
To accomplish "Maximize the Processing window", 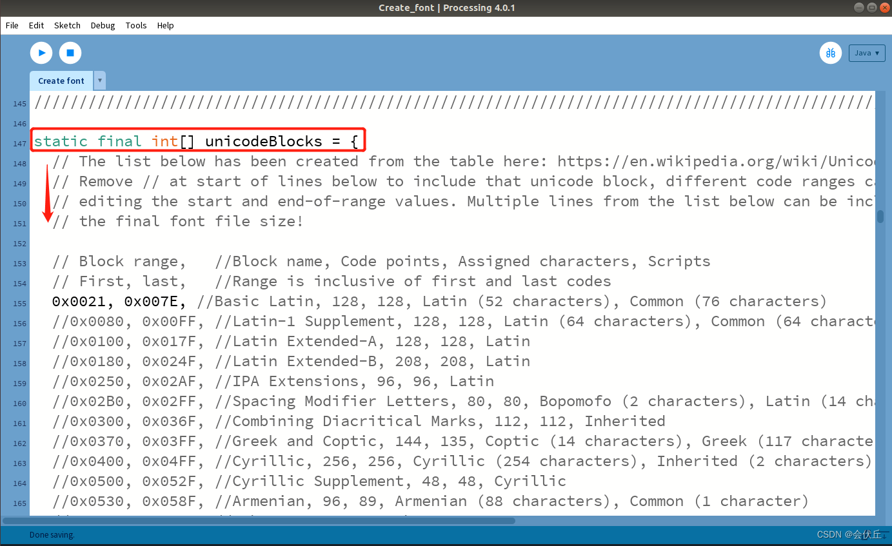I will tap(871, 8).
